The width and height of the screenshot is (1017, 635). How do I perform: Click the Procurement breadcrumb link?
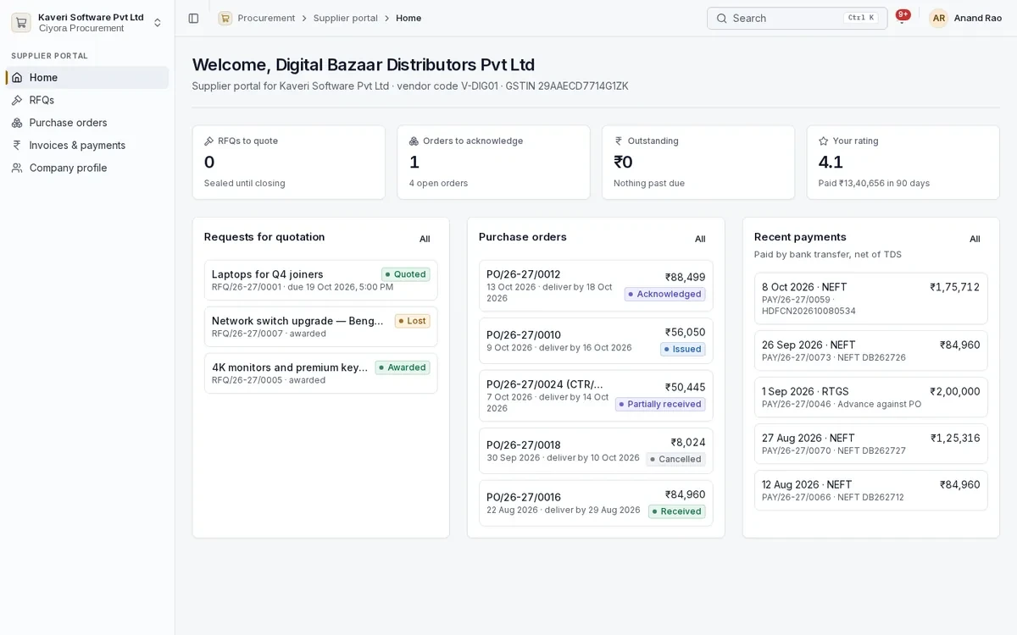(x=266, y=18)
